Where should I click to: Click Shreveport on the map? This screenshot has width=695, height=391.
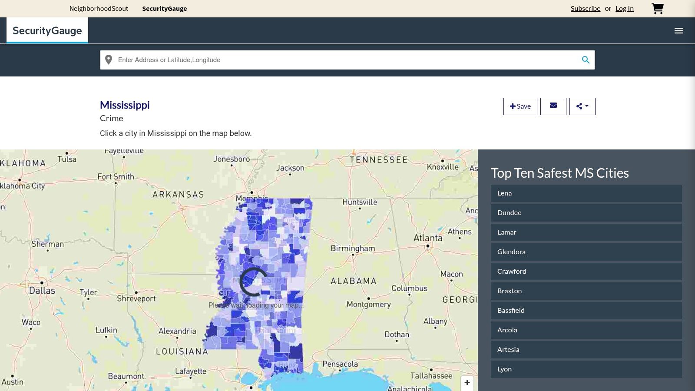point(136,298)
